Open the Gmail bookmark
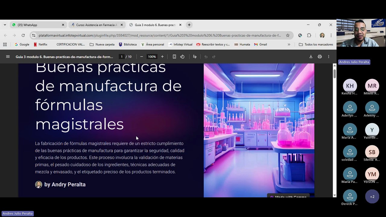386x217 pixels. click(x=261, y=44)
